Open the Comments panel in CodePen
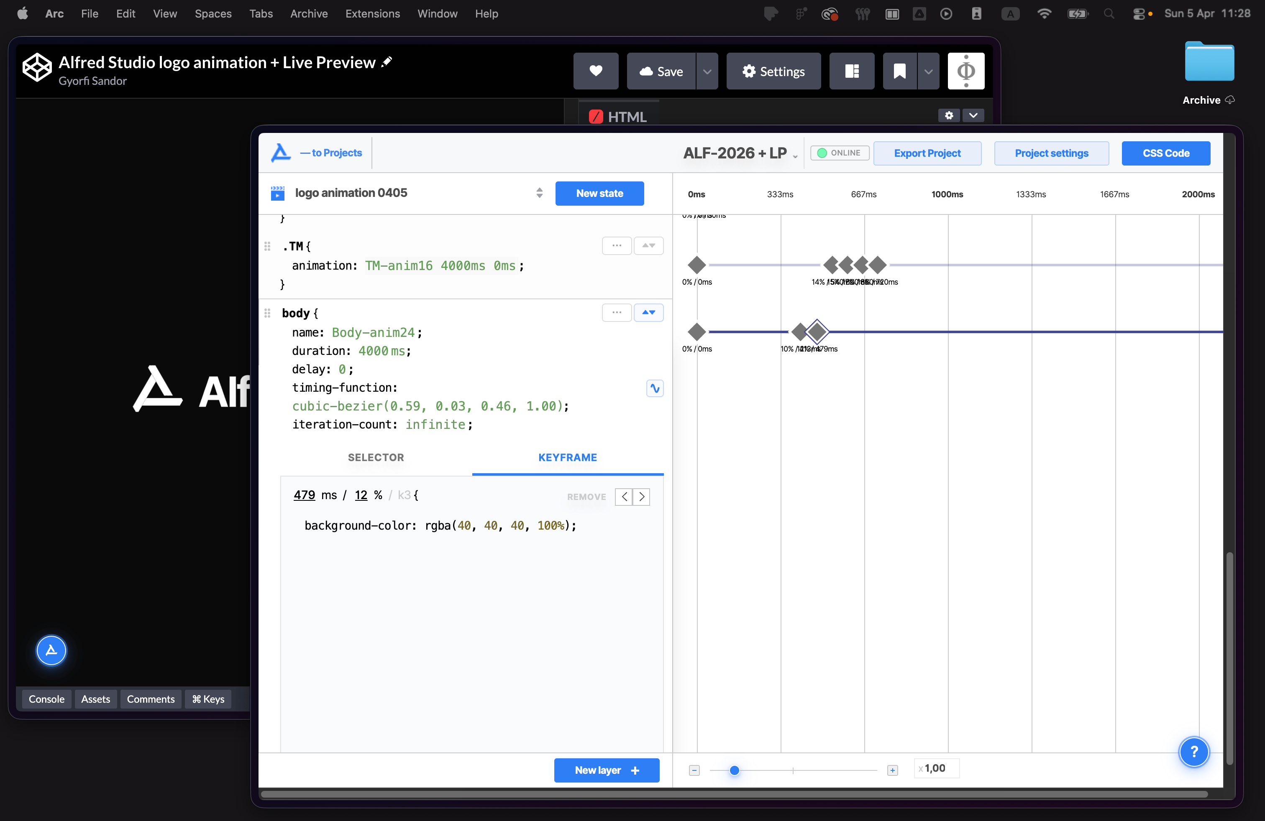The height and width of the screenshot is (821, 1265). 151,699
